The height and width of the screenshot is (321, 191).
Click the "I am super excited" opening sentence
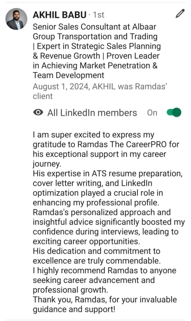pos(93,135)
